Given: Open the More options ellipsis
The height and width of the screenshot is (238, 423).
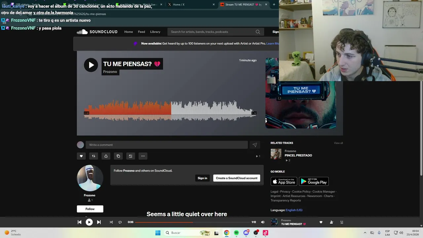Looking at the screenshot, I should pos(143,156).
